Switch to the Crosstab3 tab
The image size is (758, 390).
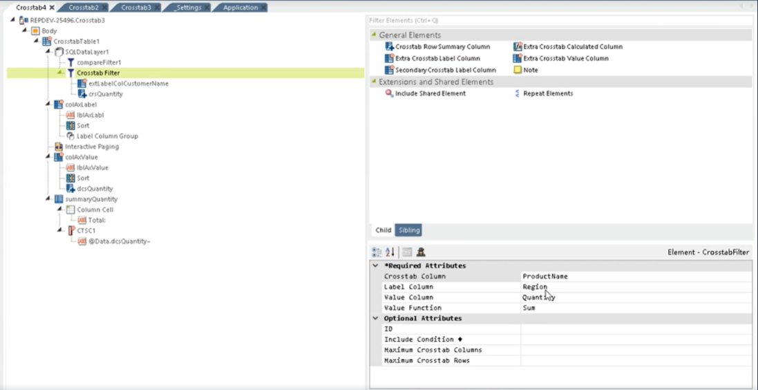pyautogui.click(x=136, y=8)
